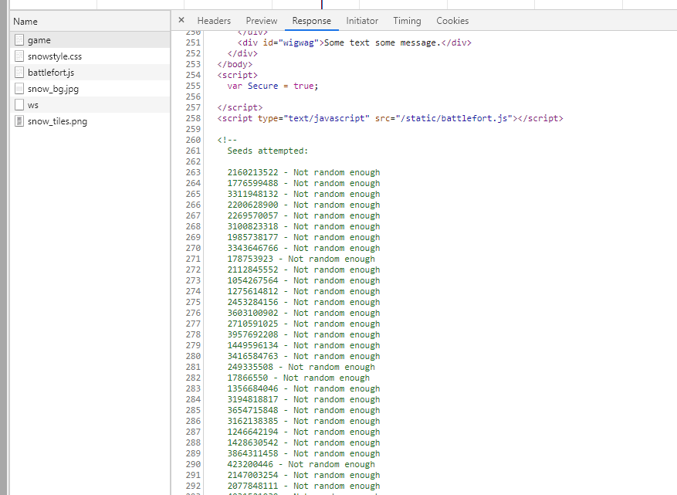The height and width of the screenshot is (495, 677).
Task: Click seed 3311948132 line
Action: point(303,194)
